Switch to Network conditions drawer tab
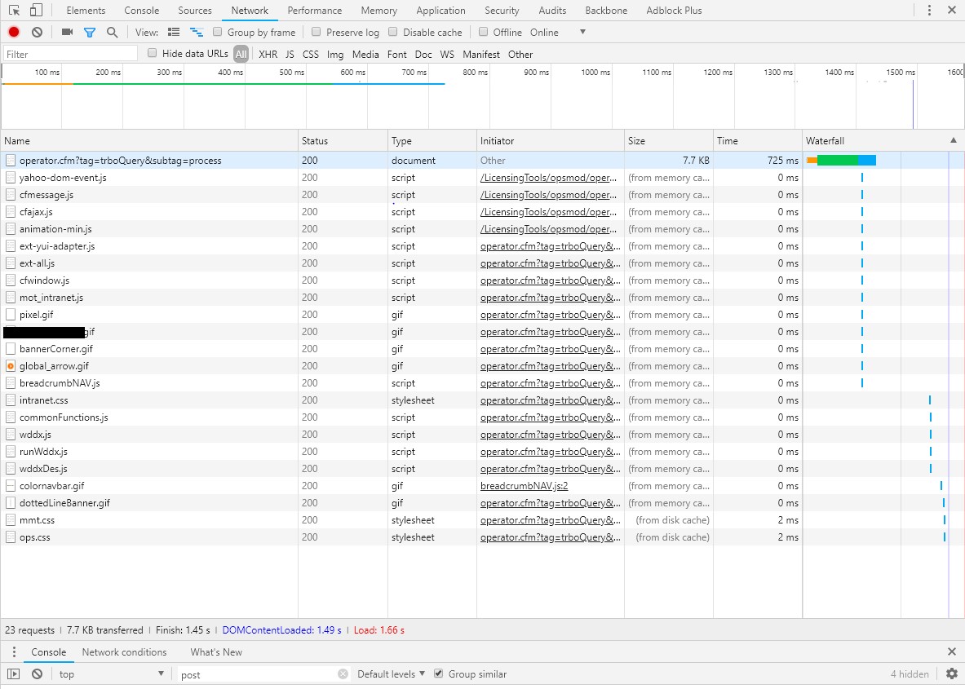 click(x=124, y=652)
